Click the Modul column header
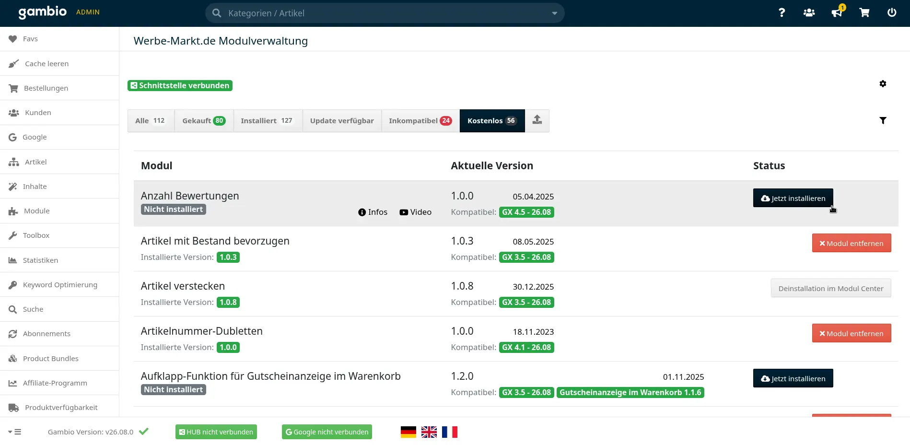The image size is (910, 445). (156, 165)
